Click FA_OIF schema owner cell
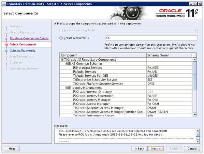This screenshot has width=204, height=154. [169, 96]
